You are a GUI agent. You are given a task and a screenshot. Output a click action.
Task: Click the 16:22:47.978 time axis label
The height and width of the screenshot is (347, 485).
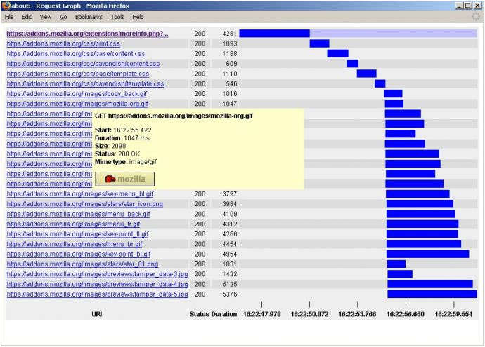click(262, 314)
